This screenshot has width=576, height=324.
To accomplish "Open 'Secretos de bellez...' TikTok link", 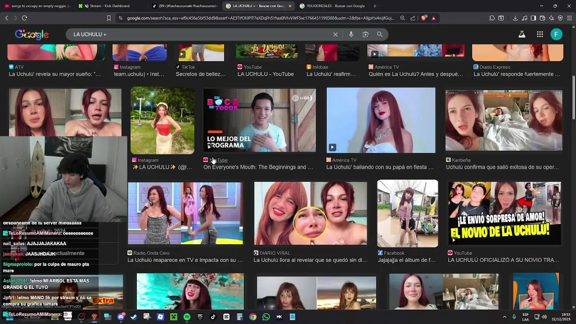I will click(201, 74).
